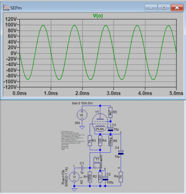Viewport: 186px width, 194px height.
Task: Select capacitor C4 10µ
Action: pyautogui.click(x=121, y=152)
